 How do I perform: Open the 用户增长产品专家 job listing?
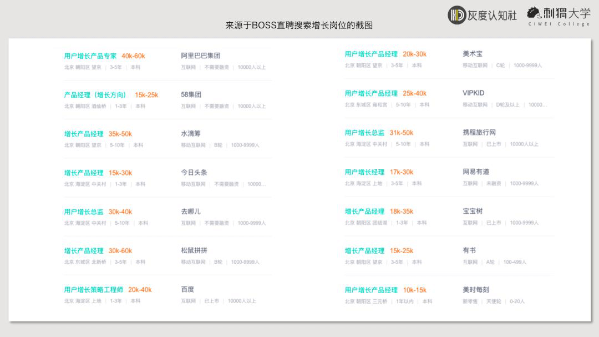90,56
